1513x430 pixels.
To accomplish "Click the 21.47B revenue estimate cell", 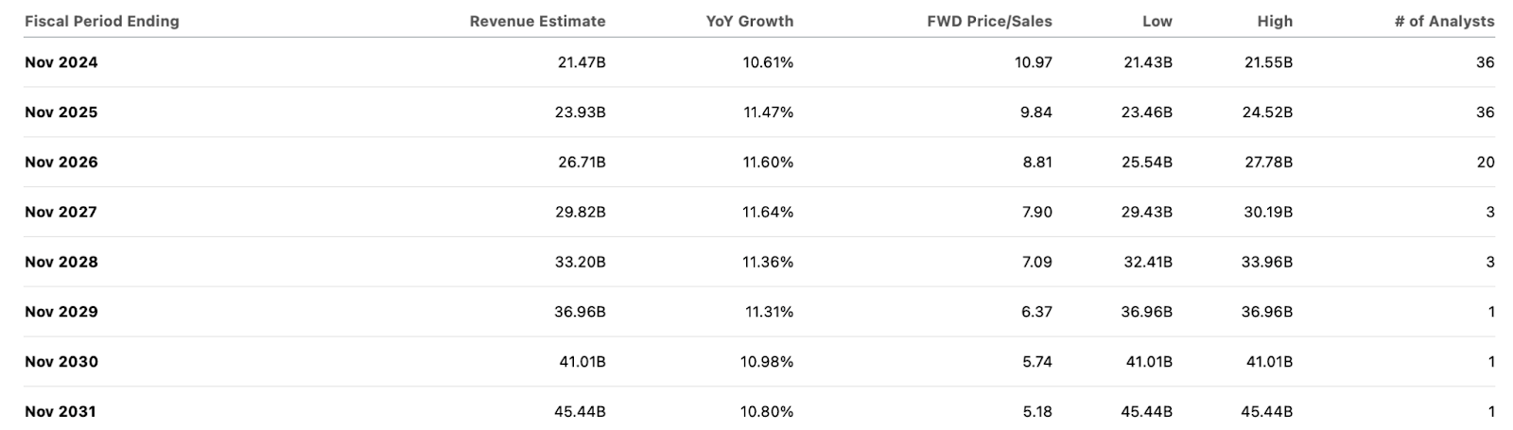I will (x=581, y=62).
